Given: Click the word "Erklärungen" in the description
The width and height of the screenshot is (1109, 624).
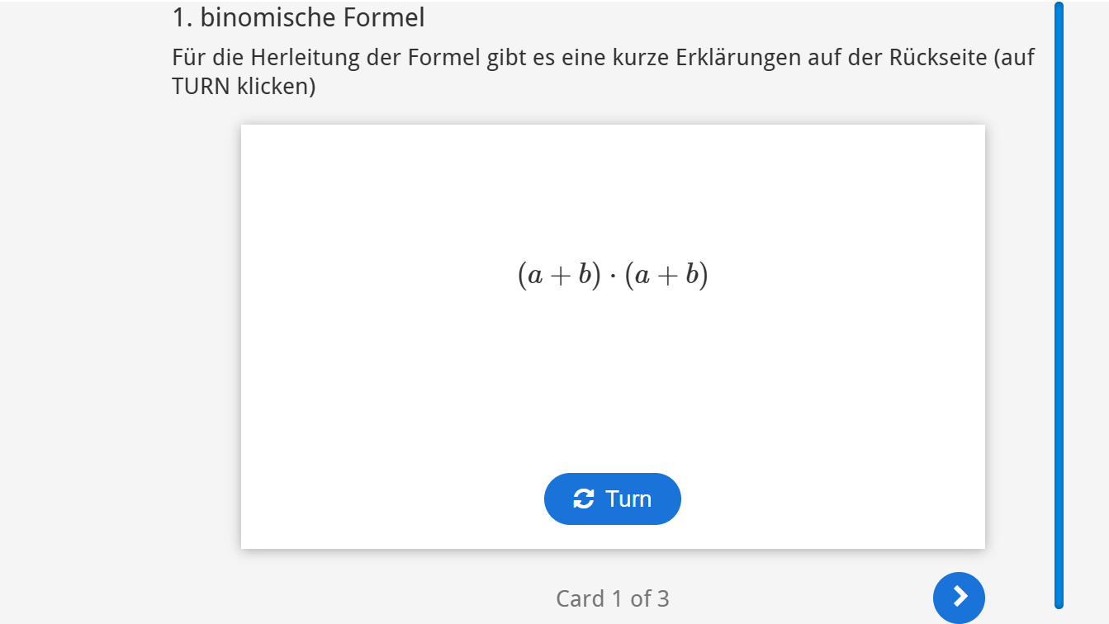Looking at the screenshot, I should (x=737, y=58).
